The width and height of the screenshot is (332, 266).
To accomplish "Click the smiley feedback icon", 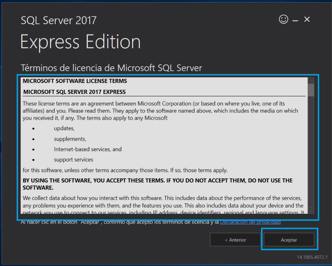I will 284,19.
